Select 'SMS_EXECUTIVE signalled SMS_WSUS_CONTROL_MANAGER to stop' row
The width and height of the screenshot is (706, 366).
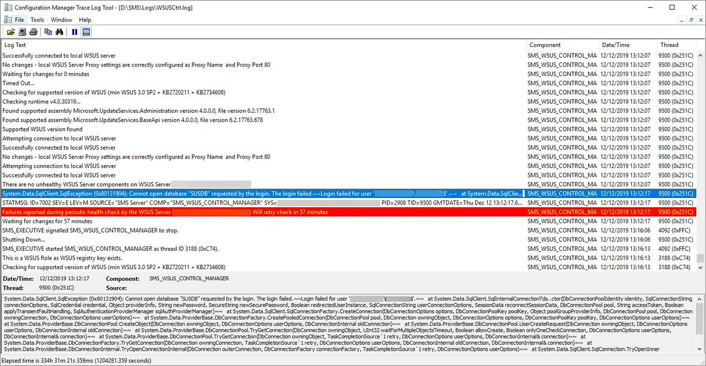tap(348, 230)
